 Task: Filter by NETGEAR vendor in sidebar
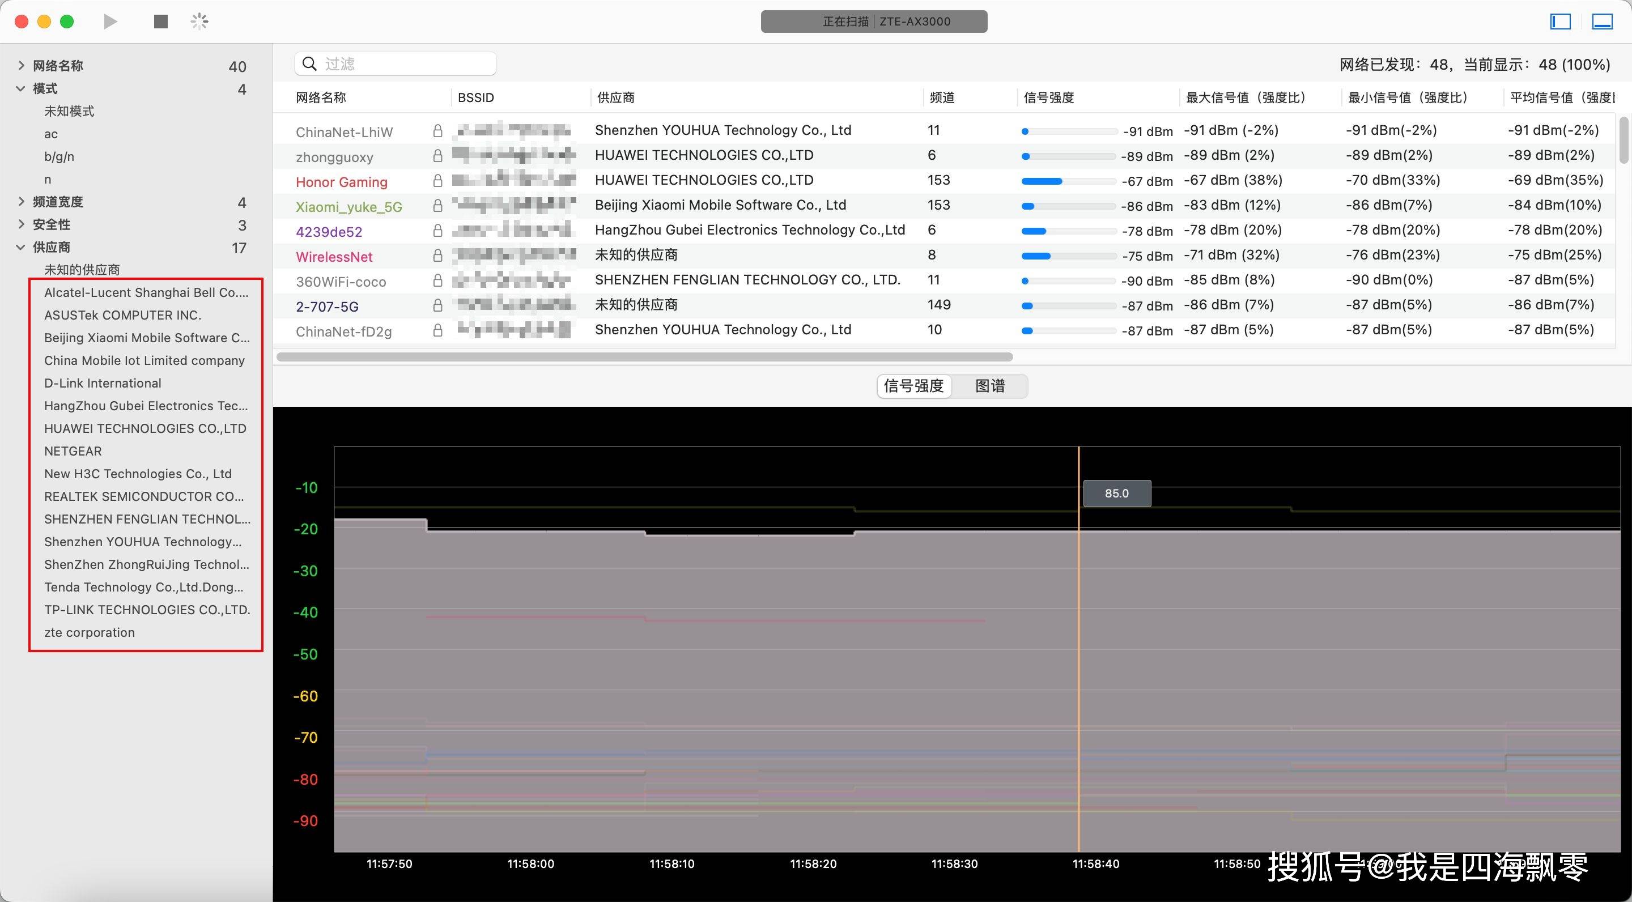[73, 451]
